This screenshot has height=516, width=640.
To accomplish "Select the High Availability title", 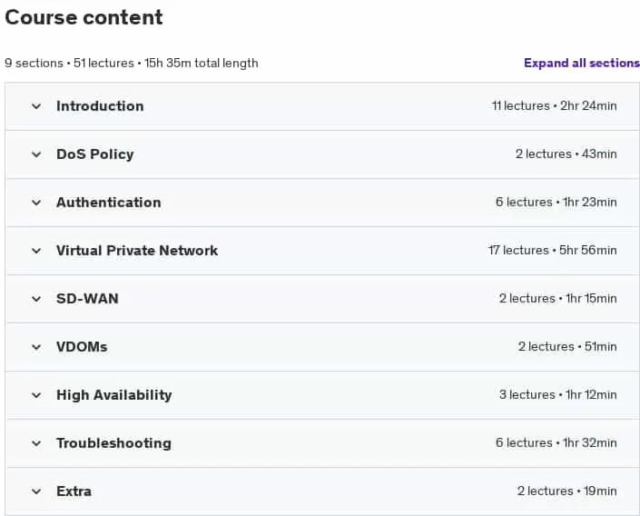I will pos(113,395).
